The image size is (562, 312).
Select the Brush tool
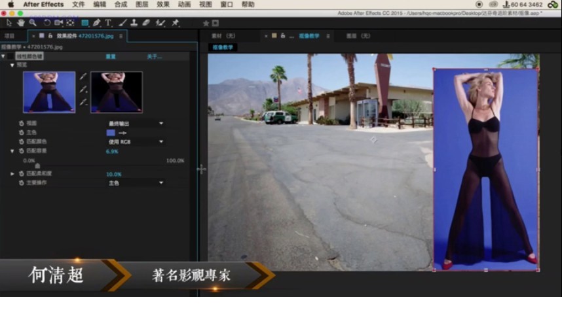[x=122, y=23]
